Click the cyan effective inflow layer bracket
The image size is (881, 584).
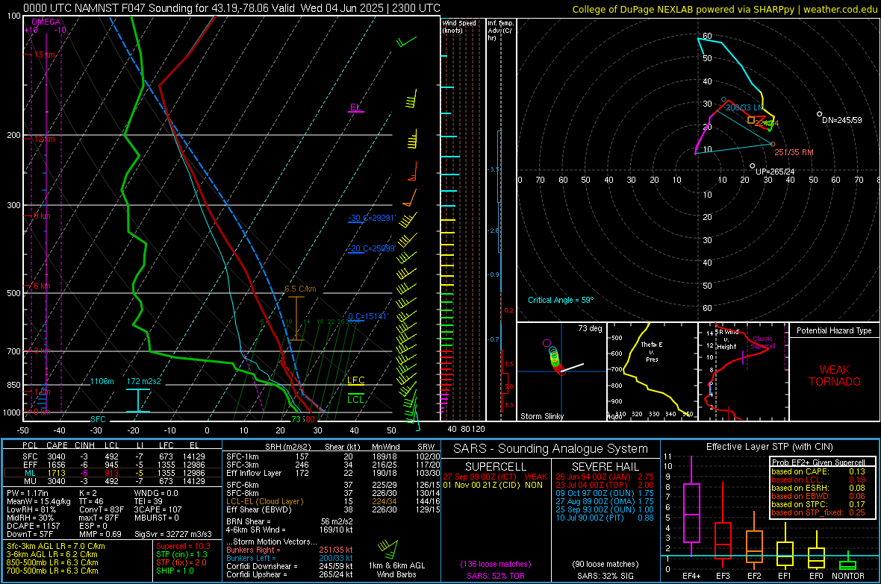[137, 401]
